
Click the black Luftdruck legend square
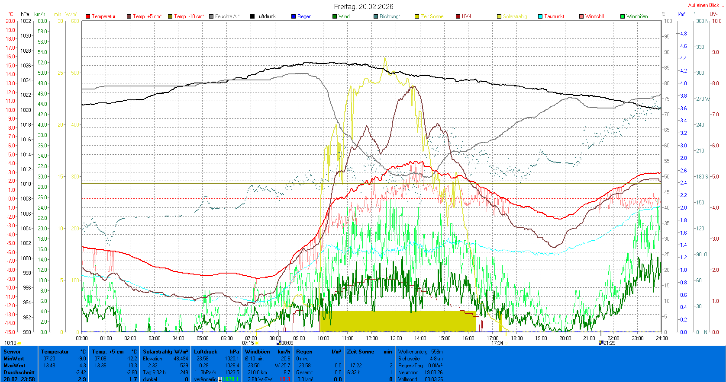pyautogui.click(x=252, y=16)
